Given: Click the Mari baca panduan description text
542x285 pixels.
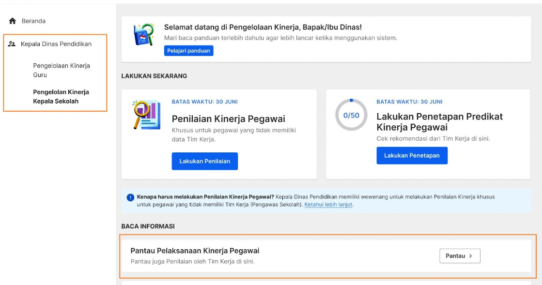Looking at the screenshot, I should click(280, 38).
